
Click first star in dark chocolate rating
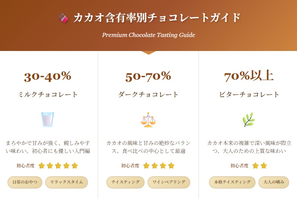pos(146,165)
